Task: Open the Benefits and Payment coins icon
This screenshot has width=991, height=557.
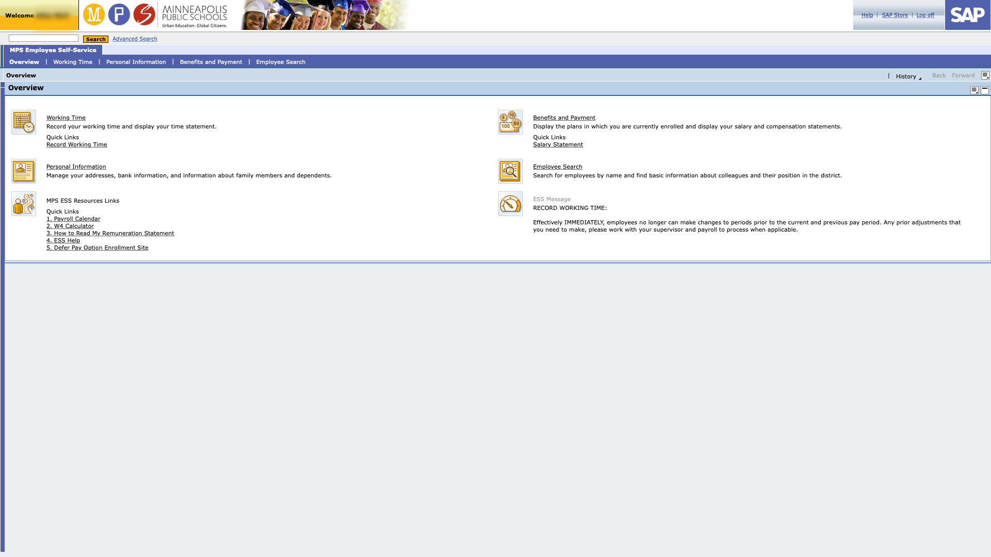Action: coord(510,122)
